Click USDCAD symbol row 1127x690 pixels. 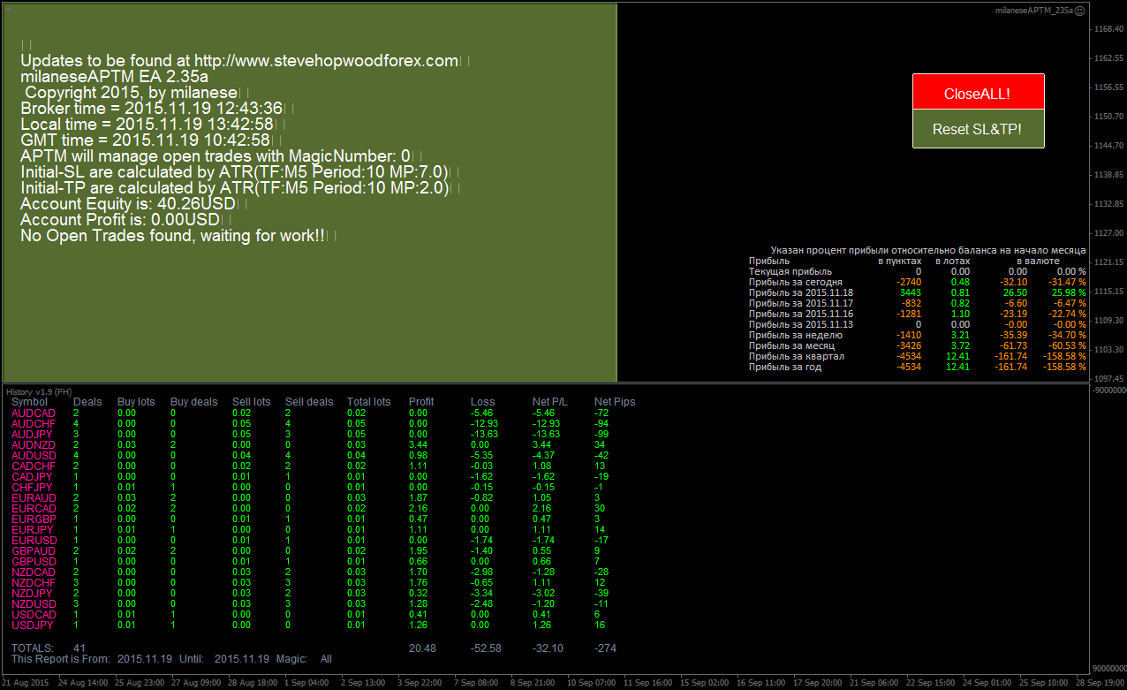(33, 615)
